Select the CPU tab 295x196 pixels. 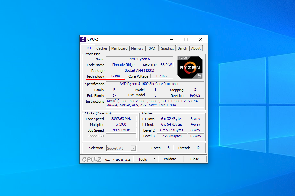click(88, 48)
